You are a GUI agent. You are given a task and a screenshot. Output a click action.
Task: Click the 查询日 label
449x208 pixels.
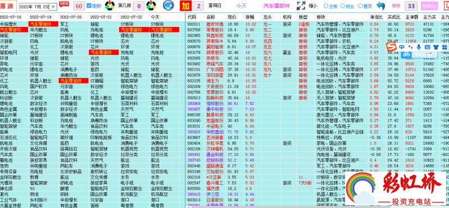(215, 6)
